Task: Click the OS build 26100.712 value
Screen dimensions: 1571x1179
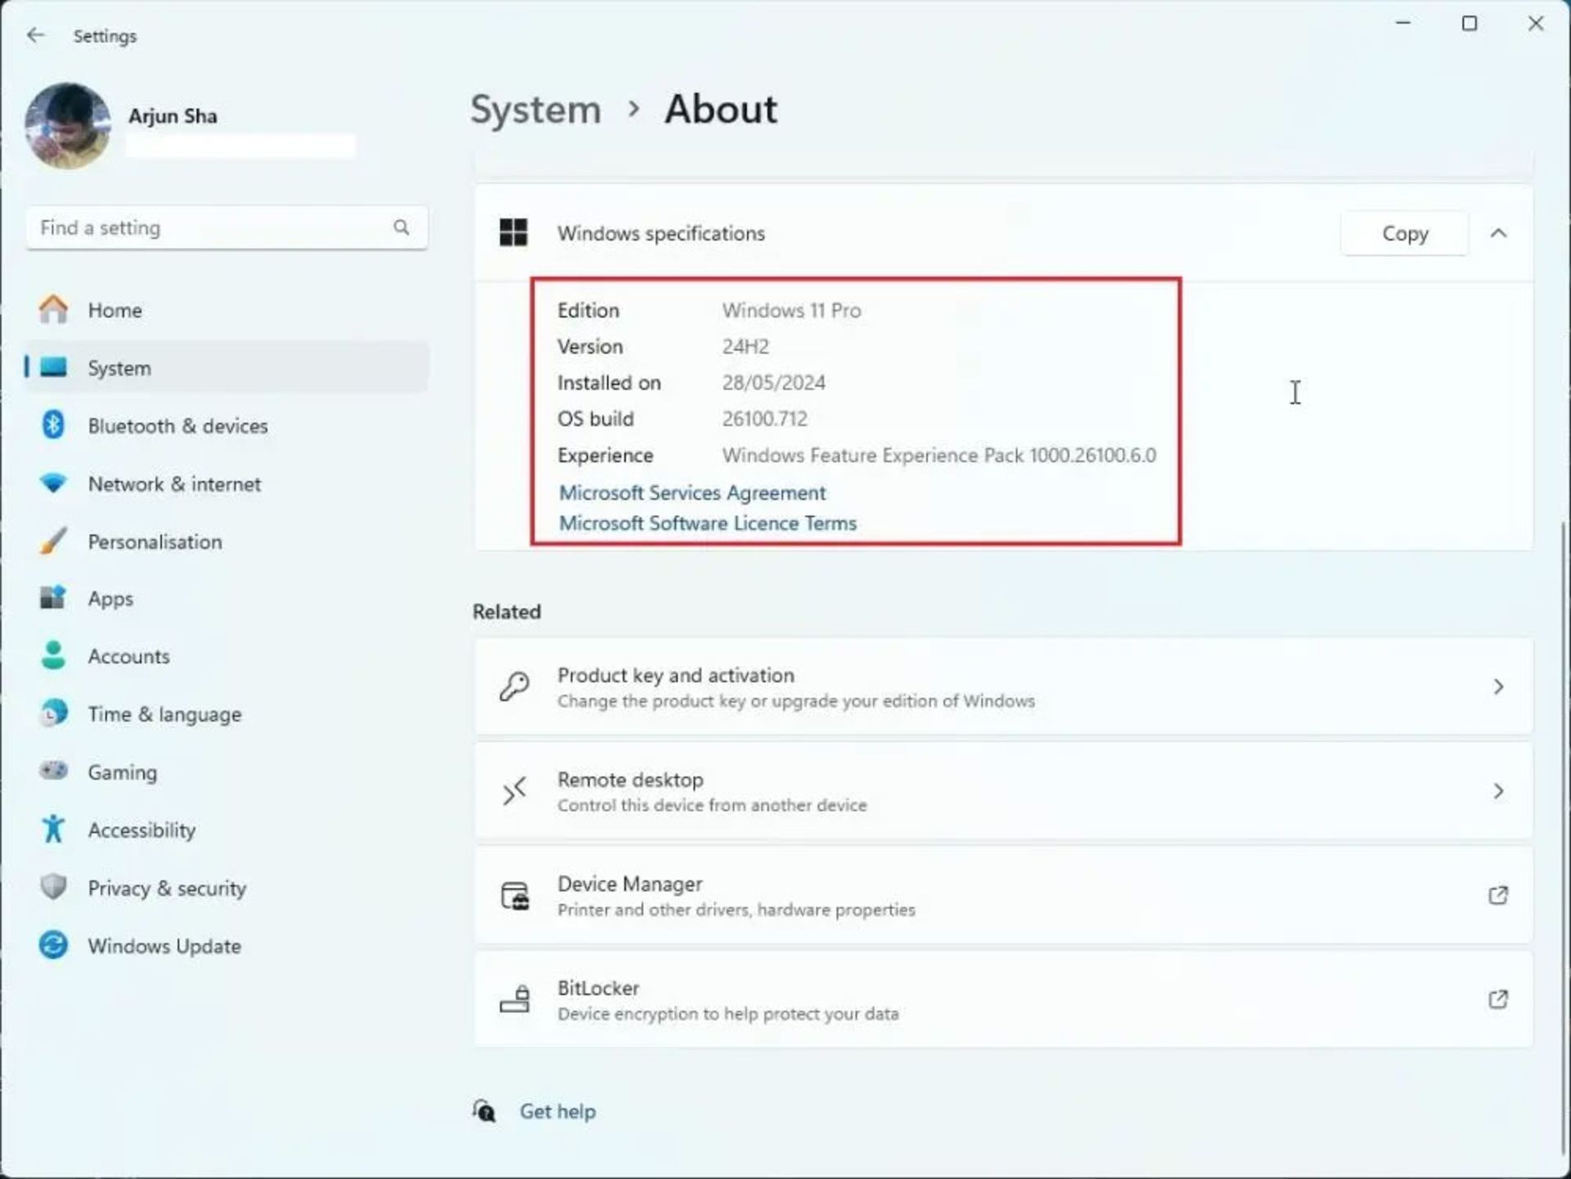Action: coord(764,419)
